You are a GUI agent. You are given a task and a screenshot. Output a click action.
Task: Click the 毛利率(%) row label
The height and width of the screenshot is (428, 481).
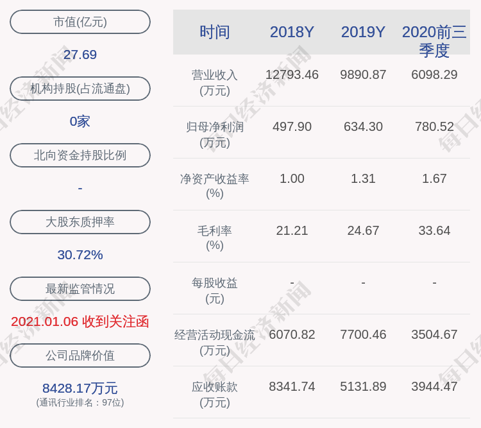(215, 238)
